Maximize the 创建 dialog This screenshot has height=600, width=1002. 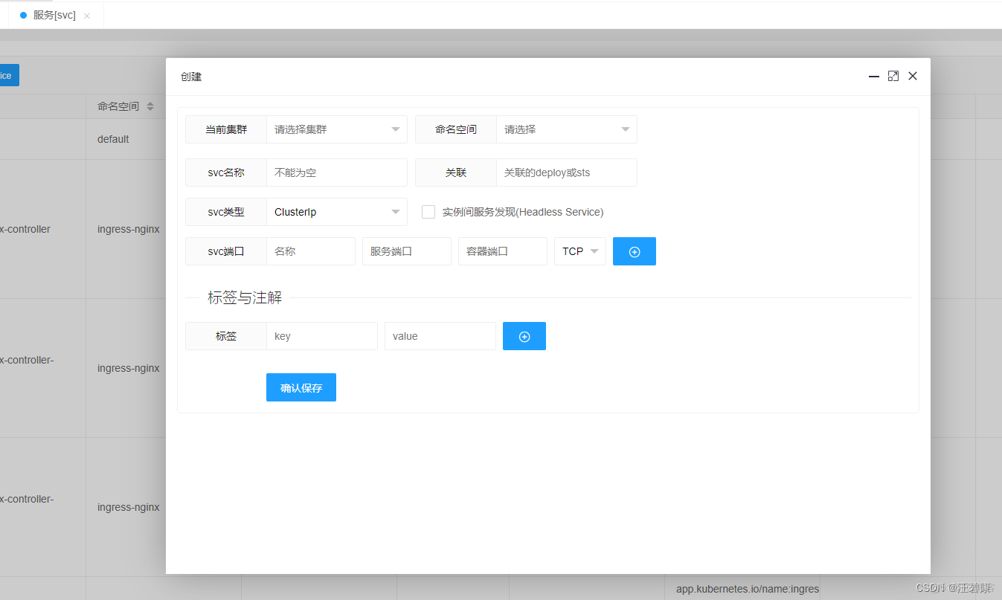[x=893, y=76]
